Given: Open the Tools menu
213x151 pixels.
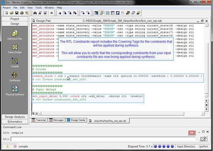Looking at the screenshot, I should [38, 7].
